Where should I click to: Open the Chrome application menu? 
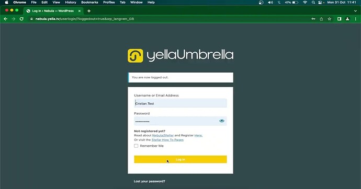tap(19, 2)
